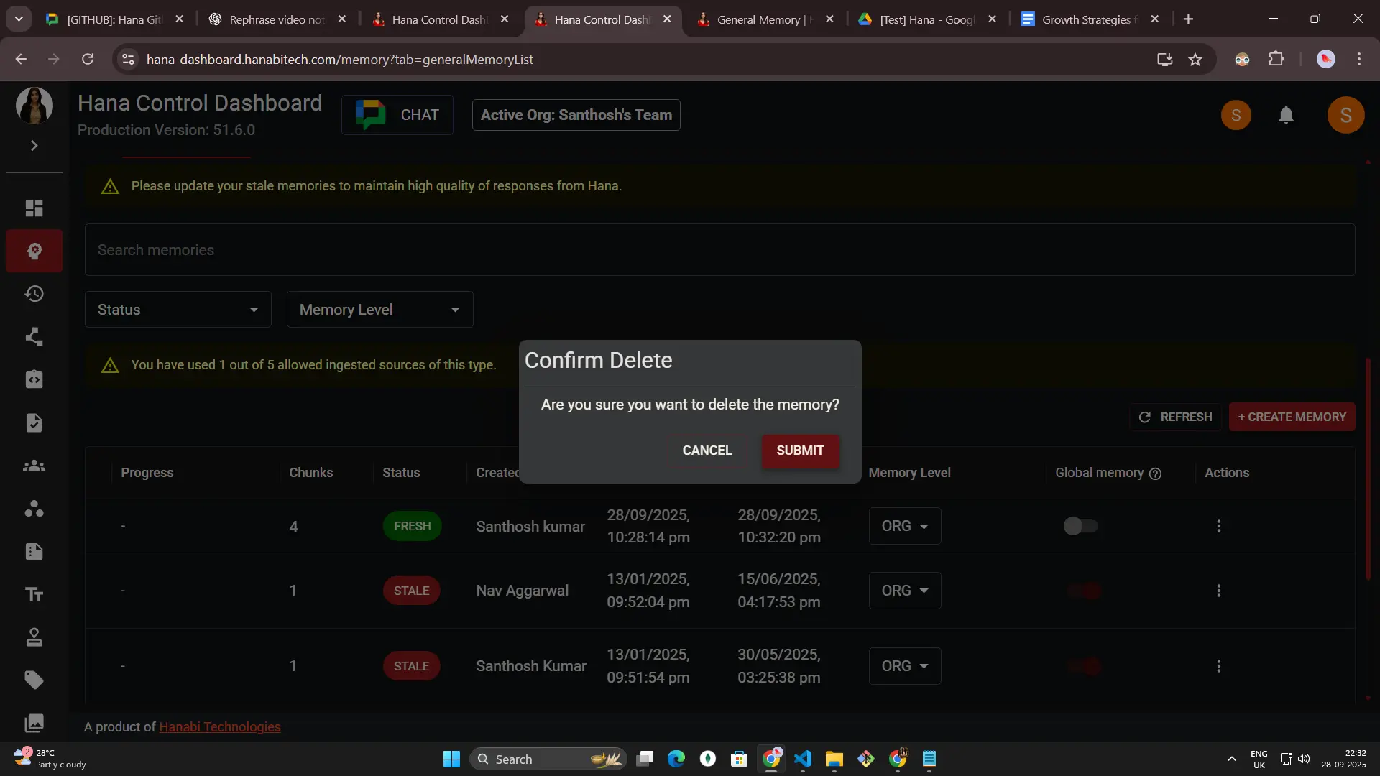Toggle global memory for Nav Aggarwal row
The width and height of the screenshot is (1380, 776).
[1084, 591]
